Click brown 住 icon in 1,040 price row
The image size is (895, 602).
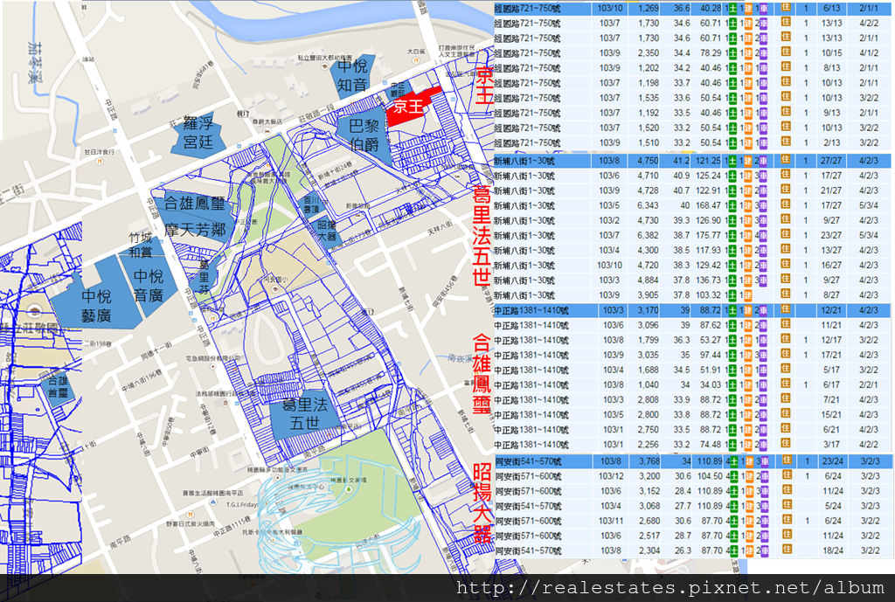click(x=786, y=384)
